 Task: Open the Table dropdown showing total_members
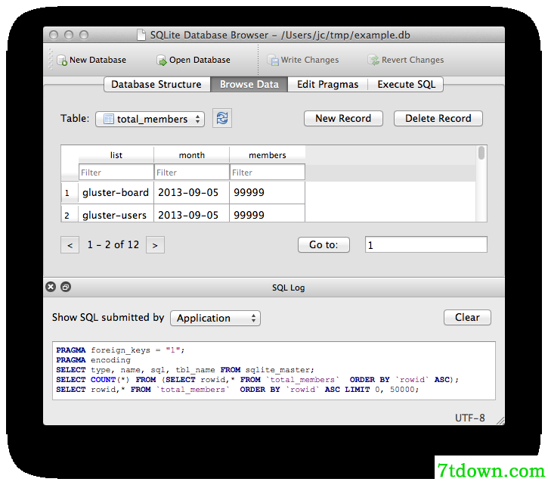(x=150, y=119)
